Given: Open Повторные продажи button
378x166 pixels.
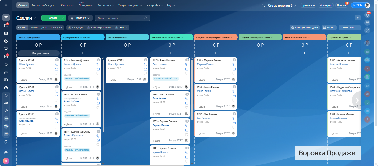Looking at the screenshot, I should (305, 28).
